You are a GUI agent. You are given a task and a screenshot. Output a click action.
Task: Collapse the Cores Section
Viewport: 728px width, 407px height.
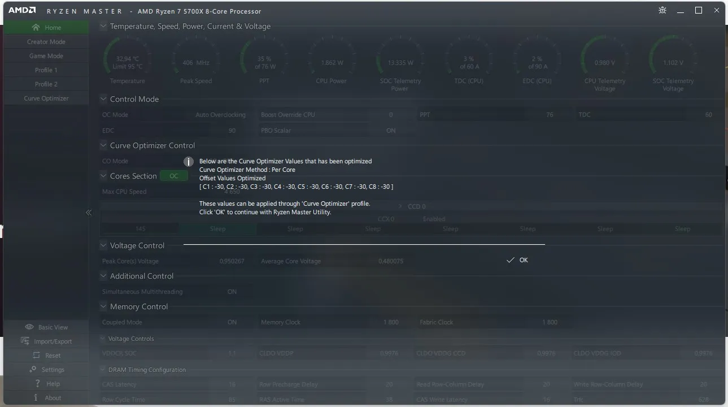[103, 176]
